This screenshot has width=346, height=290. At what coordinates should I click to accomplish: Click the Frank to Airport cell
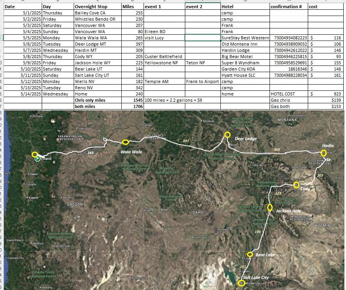202,81
